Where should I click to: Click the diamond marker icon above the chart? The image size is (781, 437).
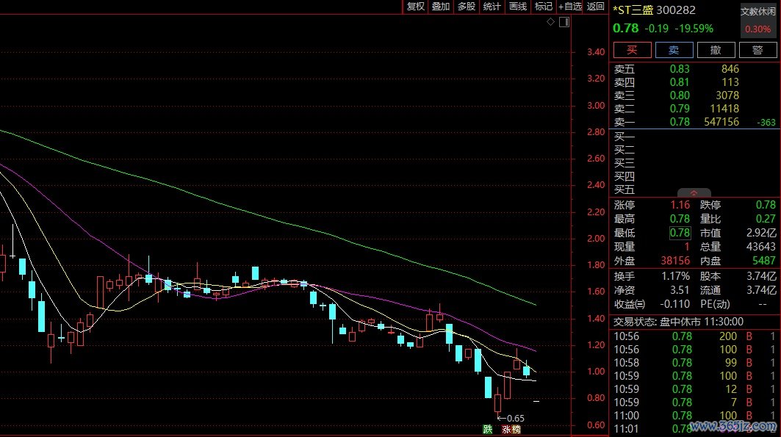550,23
